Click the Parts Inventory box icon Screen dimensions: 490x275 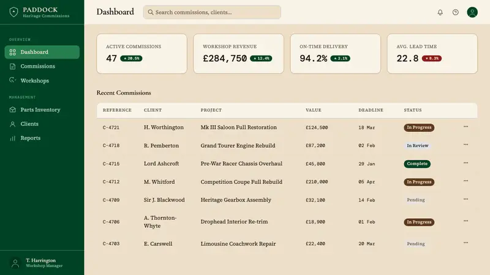pos(12,110)
